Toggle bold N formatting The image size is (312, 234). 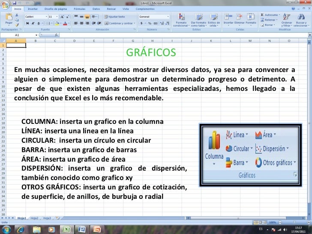click(x=27, y=23)
